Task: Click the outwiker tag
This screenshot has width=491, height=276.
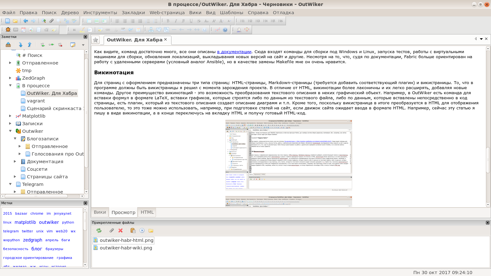Action: tap(49, 222)
